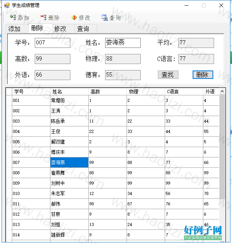
Task: Focus the 姓名 input field with 娄海燕
Action: point(123,43)
